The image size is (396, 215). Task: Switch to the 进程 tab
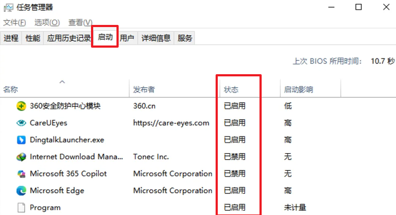[x=11, y=38]
